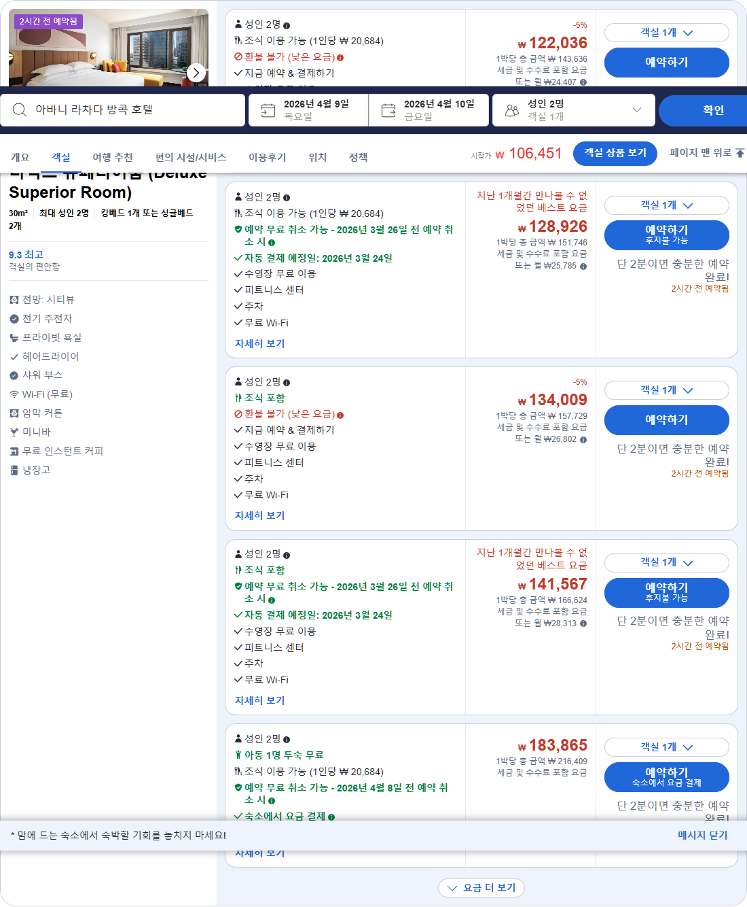
Task: Click the 냉장고 amenity icon
Action: pos(14,470)
